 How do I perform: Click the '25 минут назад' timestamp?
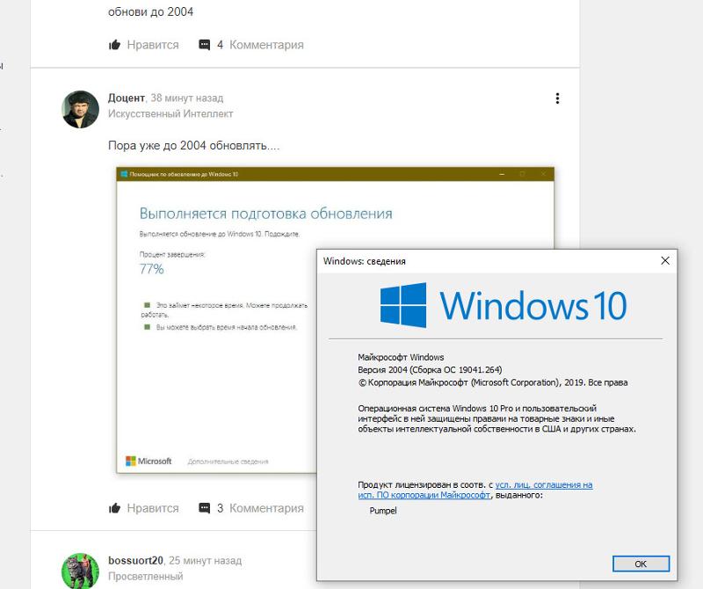[x=206, y=560]
